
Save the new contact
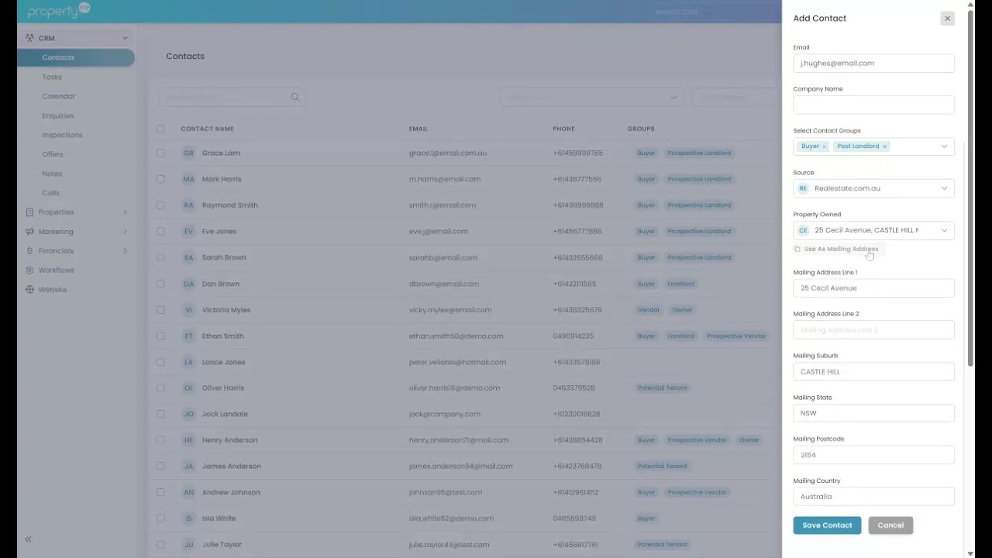pos(827,525)
